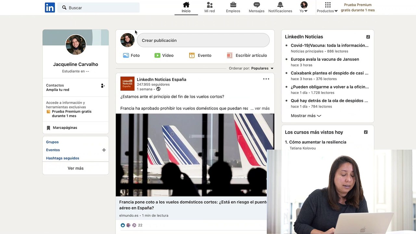Click the plus icon next to Eventos

coord(104,150)
